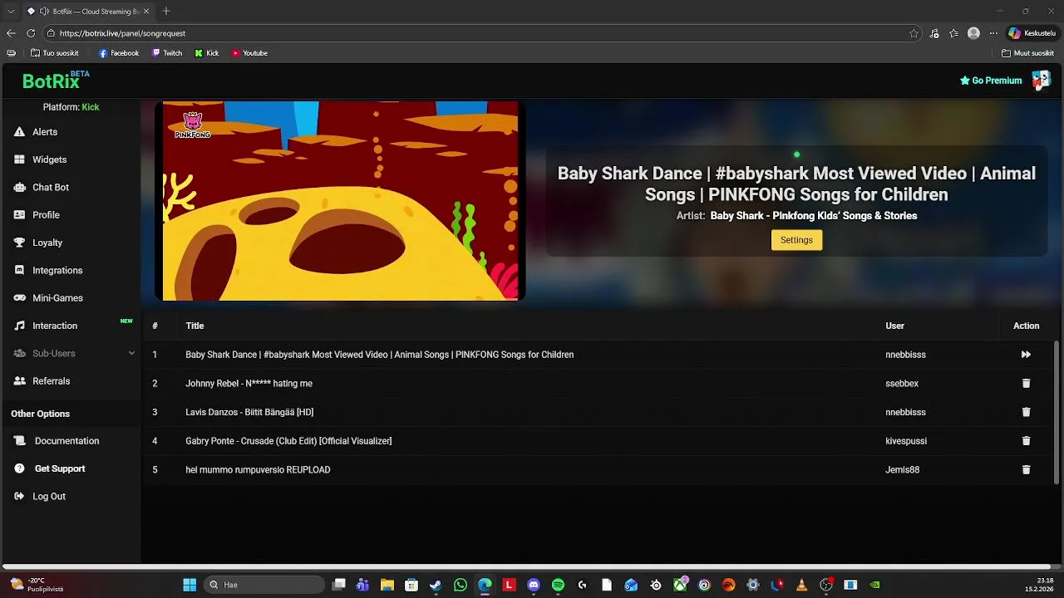The width and height of the screenshot is (1064, 598).
Task: Delete the song requested by ssebbex
Action: coord(1026,384)
